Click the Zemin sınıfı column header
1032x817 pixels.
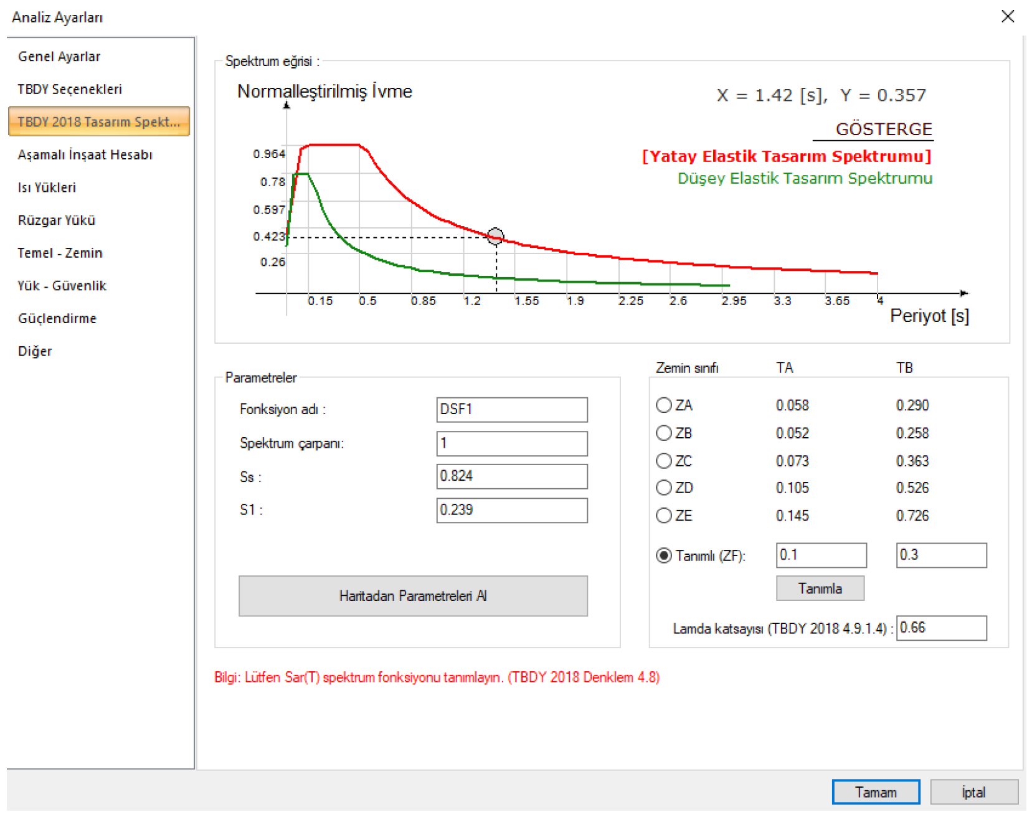pos(687,368)
